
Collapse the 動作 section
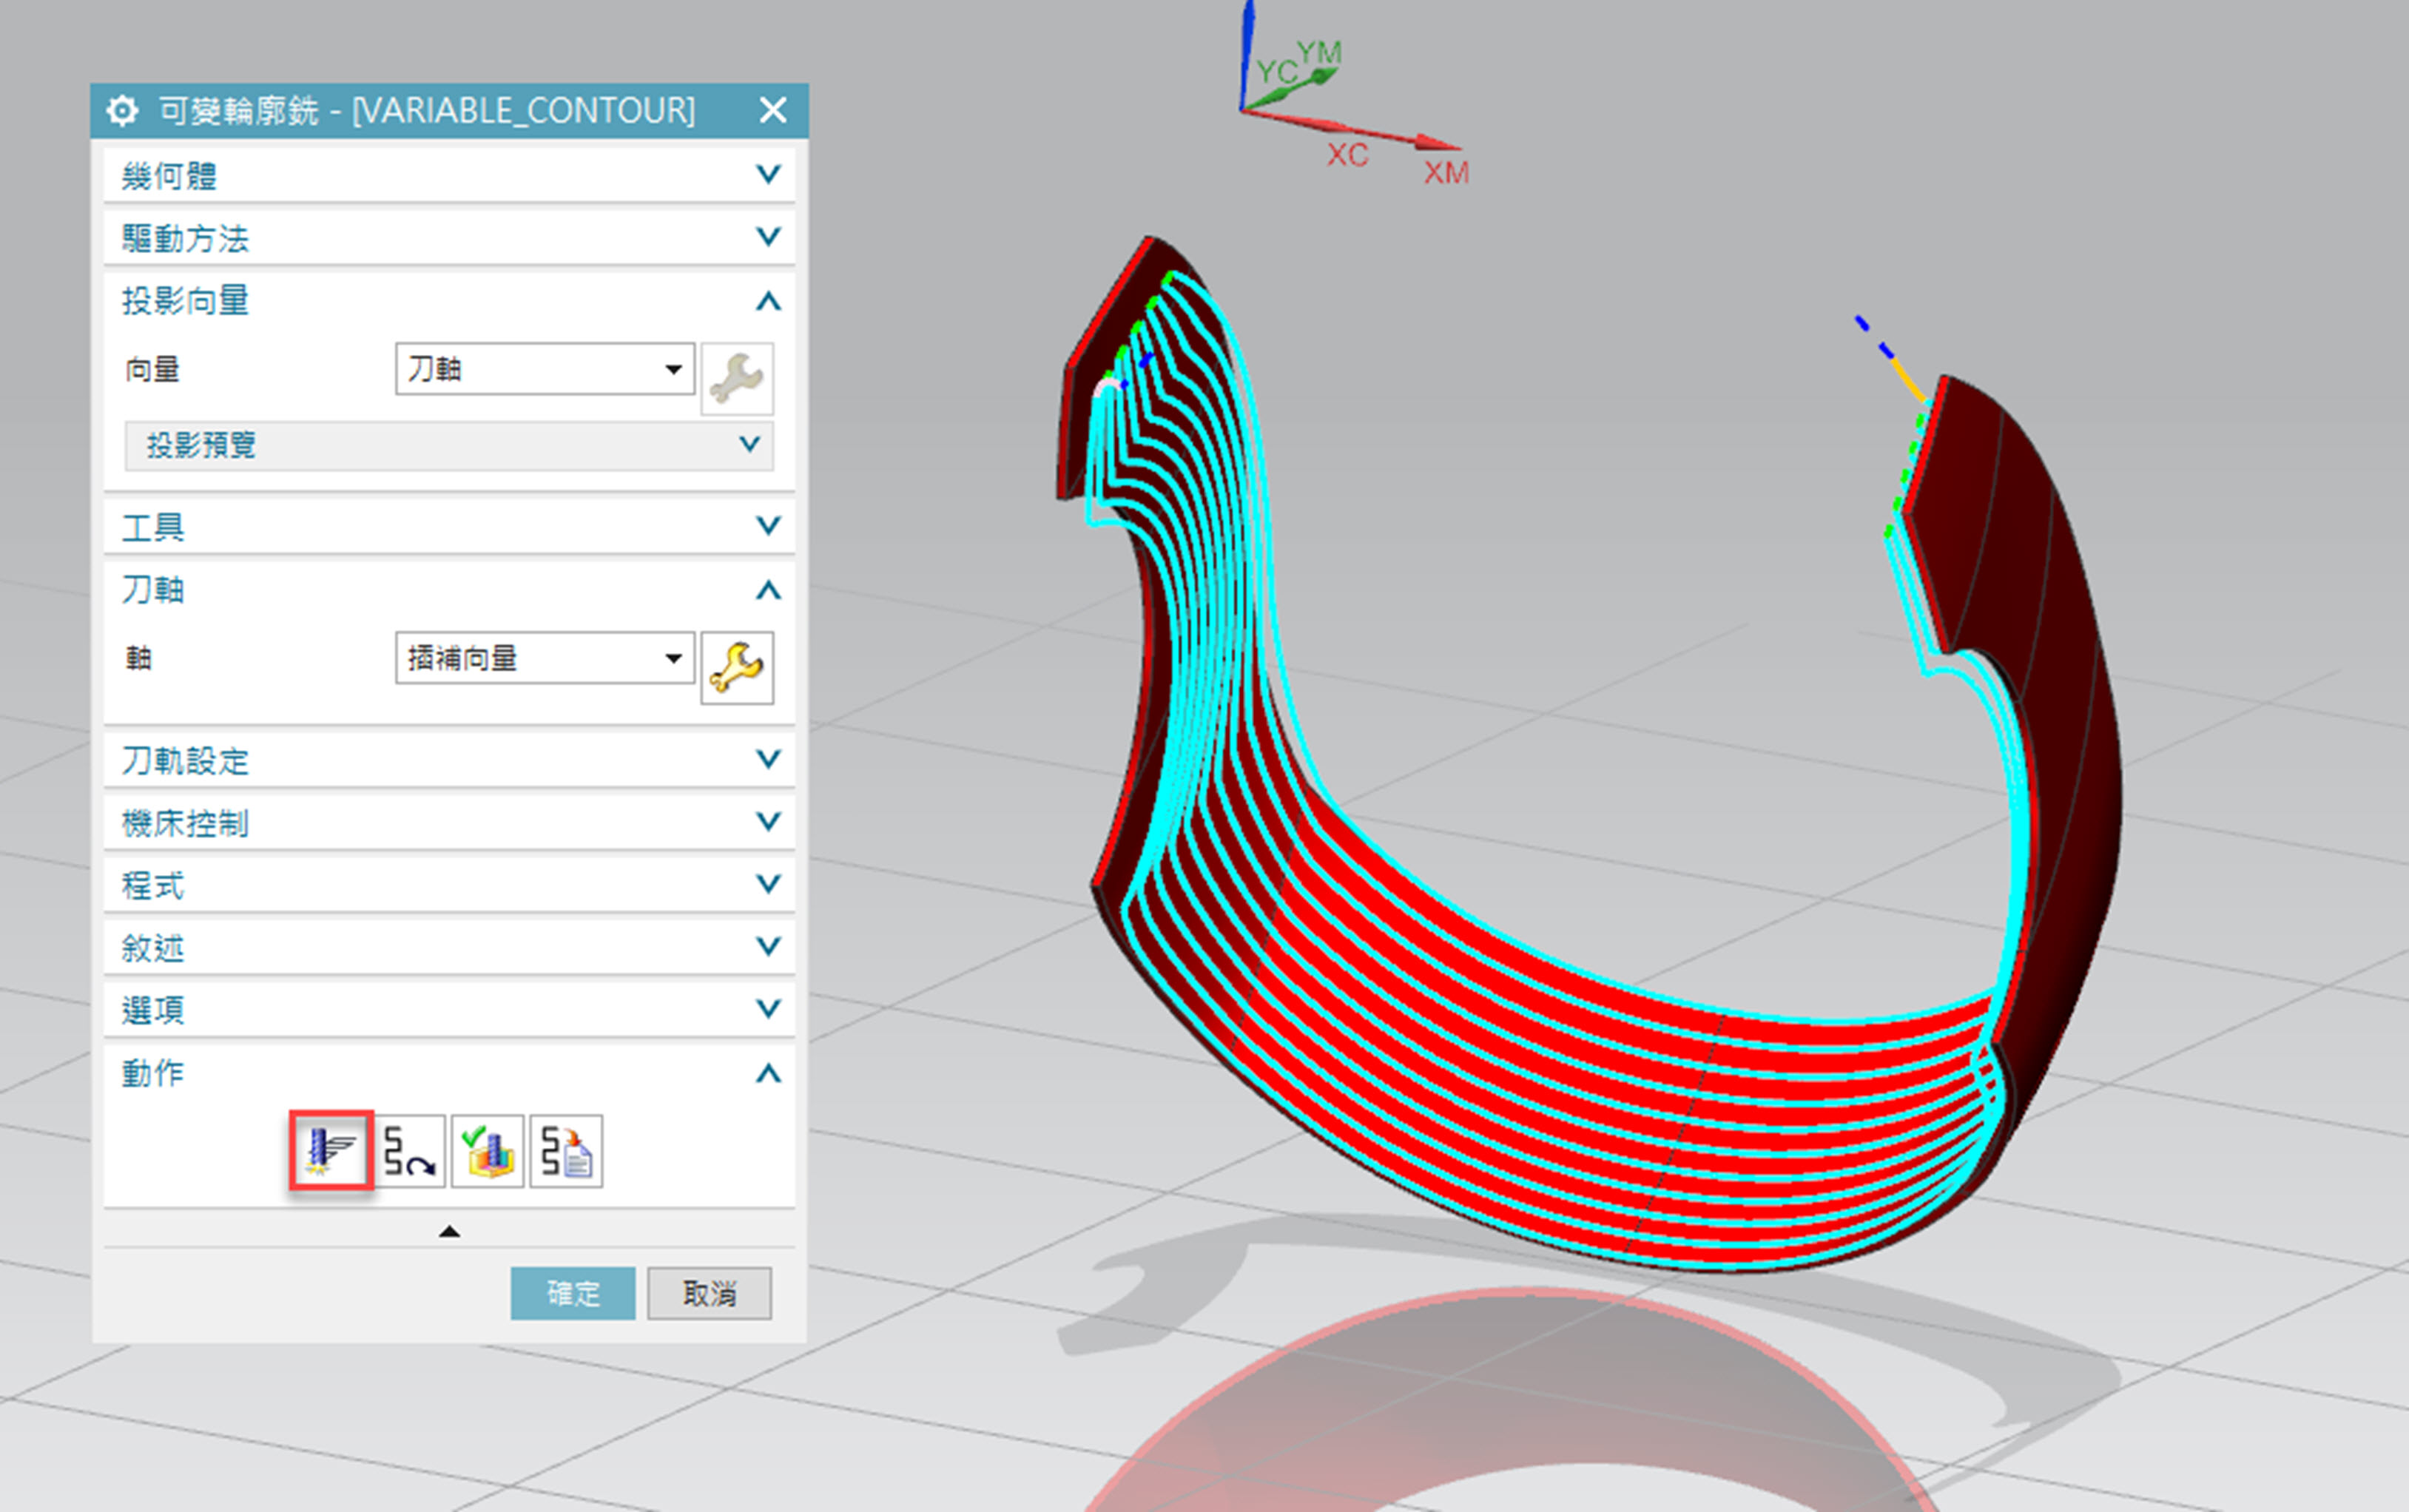[x=450, y=1073]
